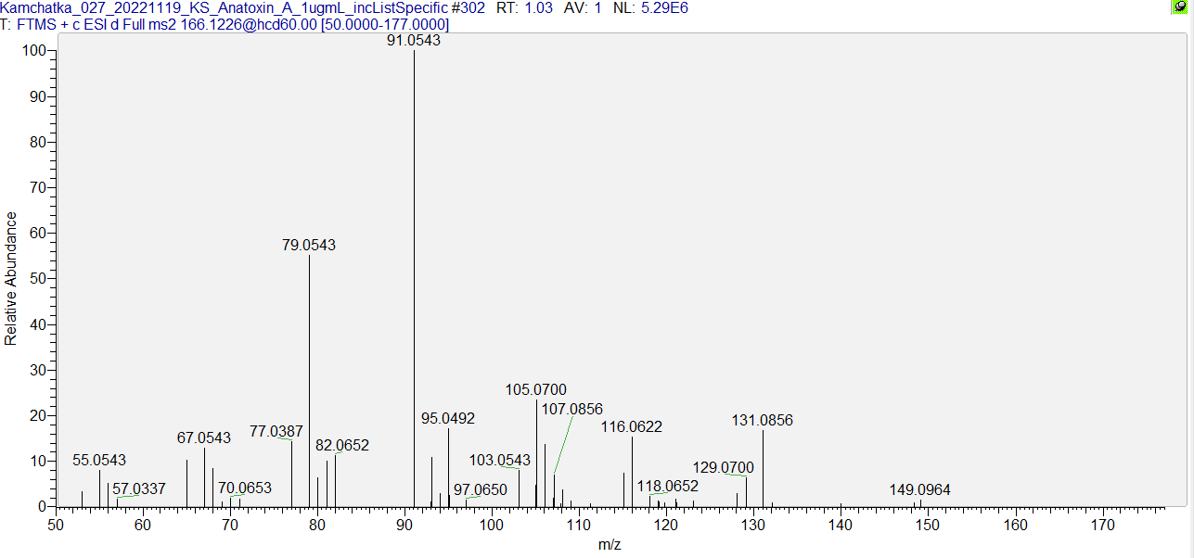Click the 116.0622 peak label
The image size is (1194, 558).
(632, 427)
